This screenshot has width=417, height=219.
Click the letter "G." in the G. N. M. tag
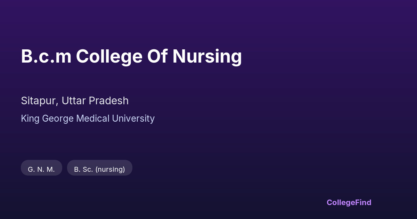31,169
